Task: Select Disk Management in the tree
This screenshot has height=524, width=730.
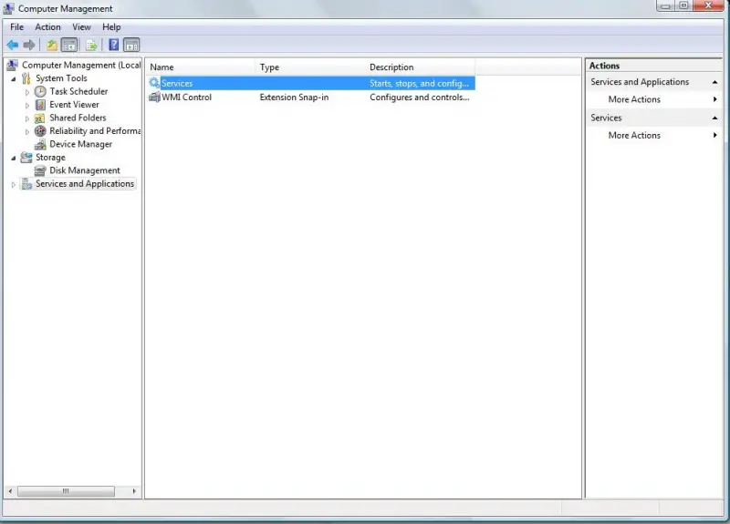Action: (85, 170)
